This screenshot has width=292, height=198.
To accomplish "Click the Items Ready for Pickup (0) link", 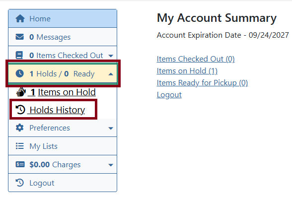I will (x=202, y=83).
